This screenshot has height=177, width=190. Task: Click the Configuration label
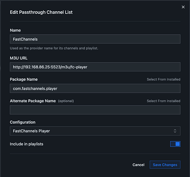tap(23, 122)
